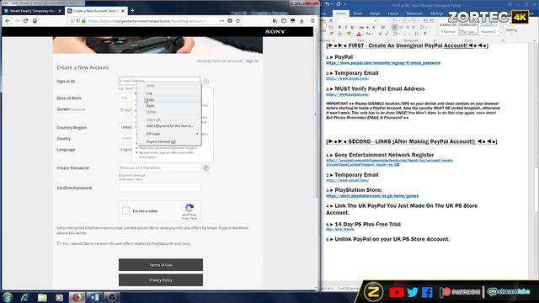Viewport: 539px width, 303px height.
Task: Toggle Italic in Word ribbon
Action: [346, 27]
